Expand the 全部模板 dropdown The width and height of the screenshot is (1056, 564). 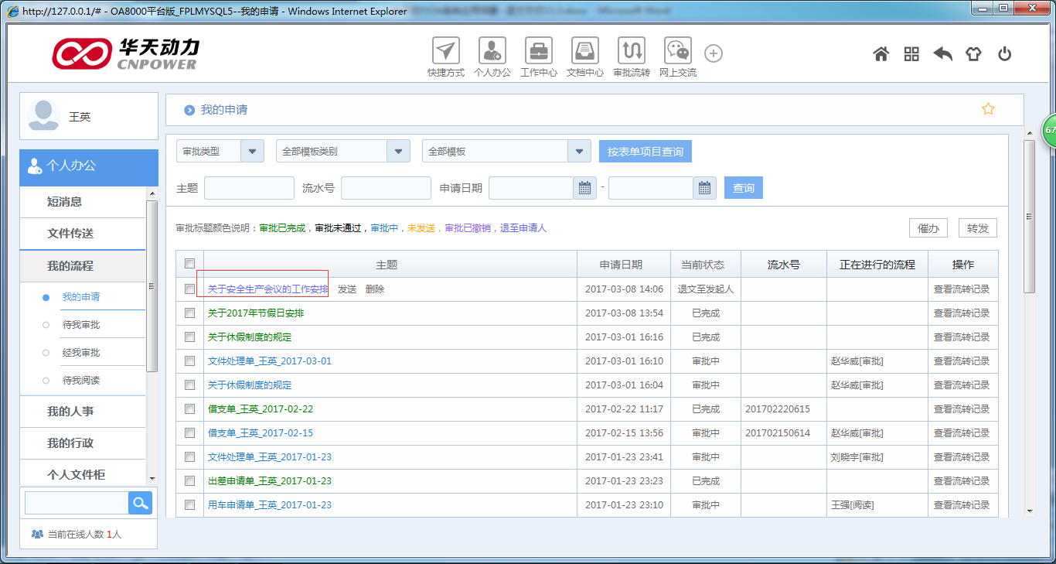(579, 152)
